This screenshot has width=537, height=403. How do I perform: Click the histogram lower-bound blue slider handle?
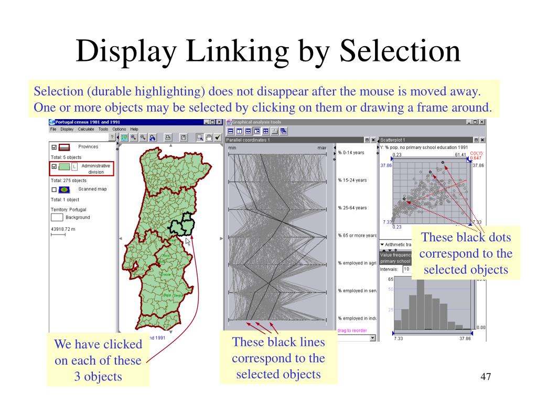[x=393, y=333]
